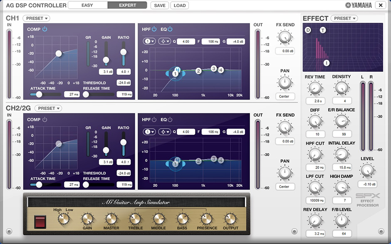Click the guitar amp GAIN knob
This screenshot has width=391, height=244.
coord(87,219)
